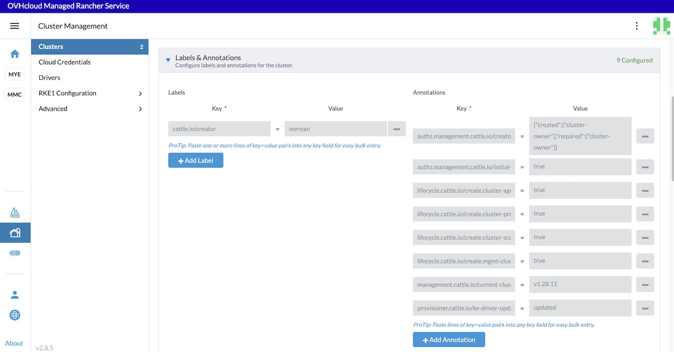Click the v1.28.11 annotation value field

[x=580, y=284]
